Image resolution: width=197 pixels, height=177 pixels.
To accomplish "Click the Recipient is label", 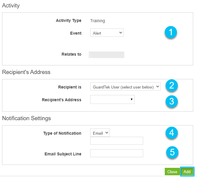I will [70, 87].
